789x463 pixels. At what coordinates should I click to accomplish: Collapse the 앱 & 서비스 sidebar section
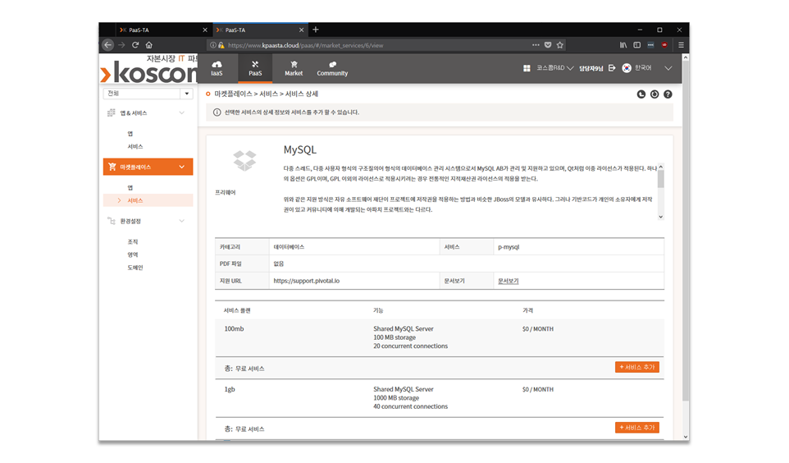point(181,112)
